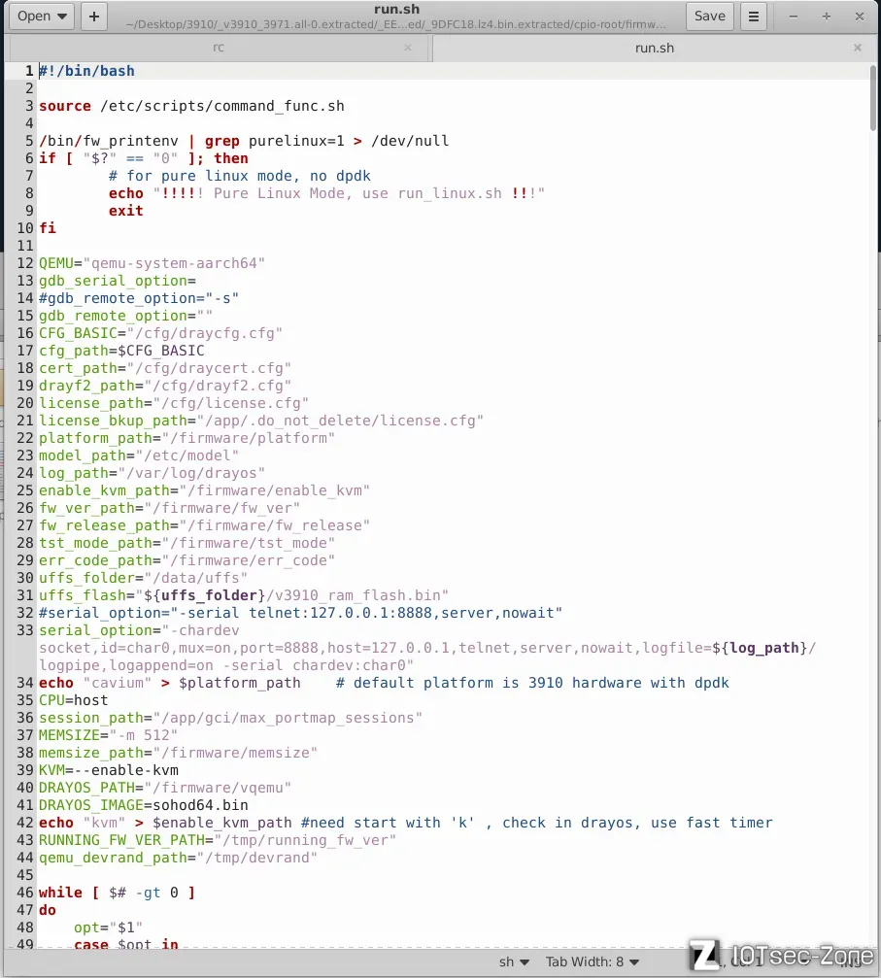881x978 pixels.
Task: Click the source /etc/scripts/command_func.sh line
Action: pyautogui.click(x=191, y=106)
